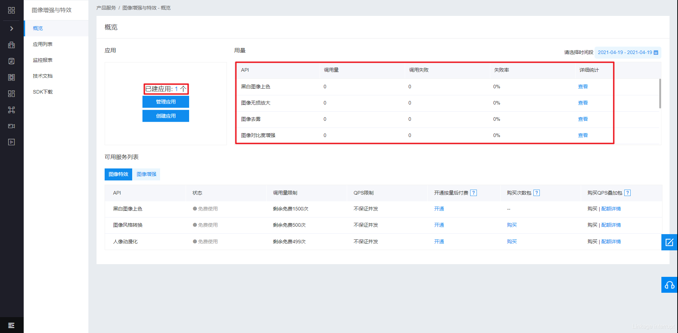Go to 监控报表 in the side menu
Screen dimensions: 678x333
[x=42, y=60]
